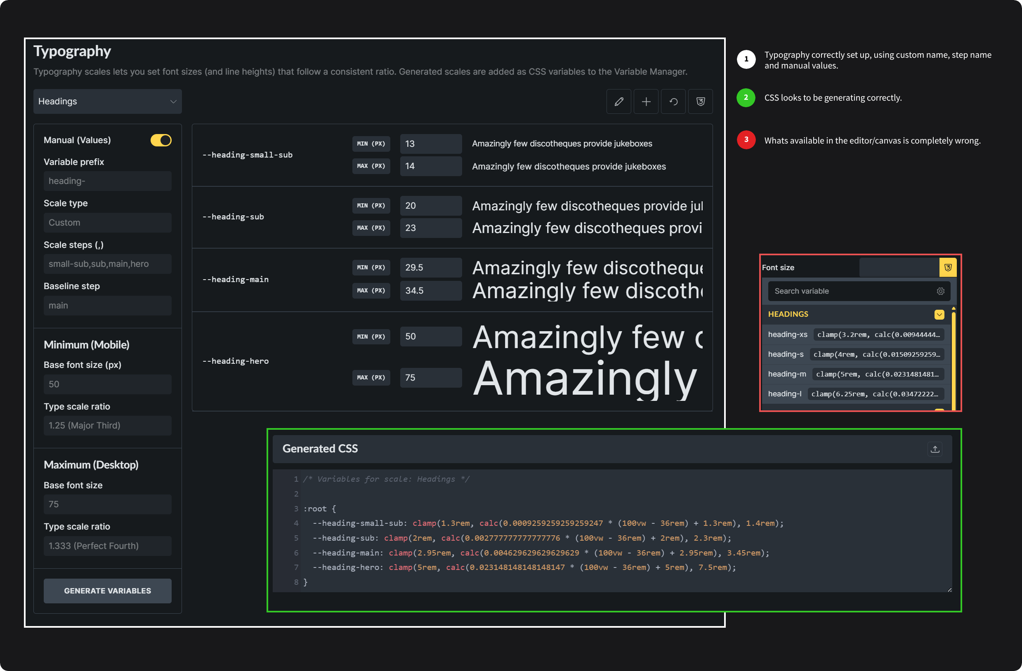Open the Scale type Custom dropdown
The height and width of the screenshot is (671, 1022).
107,223
